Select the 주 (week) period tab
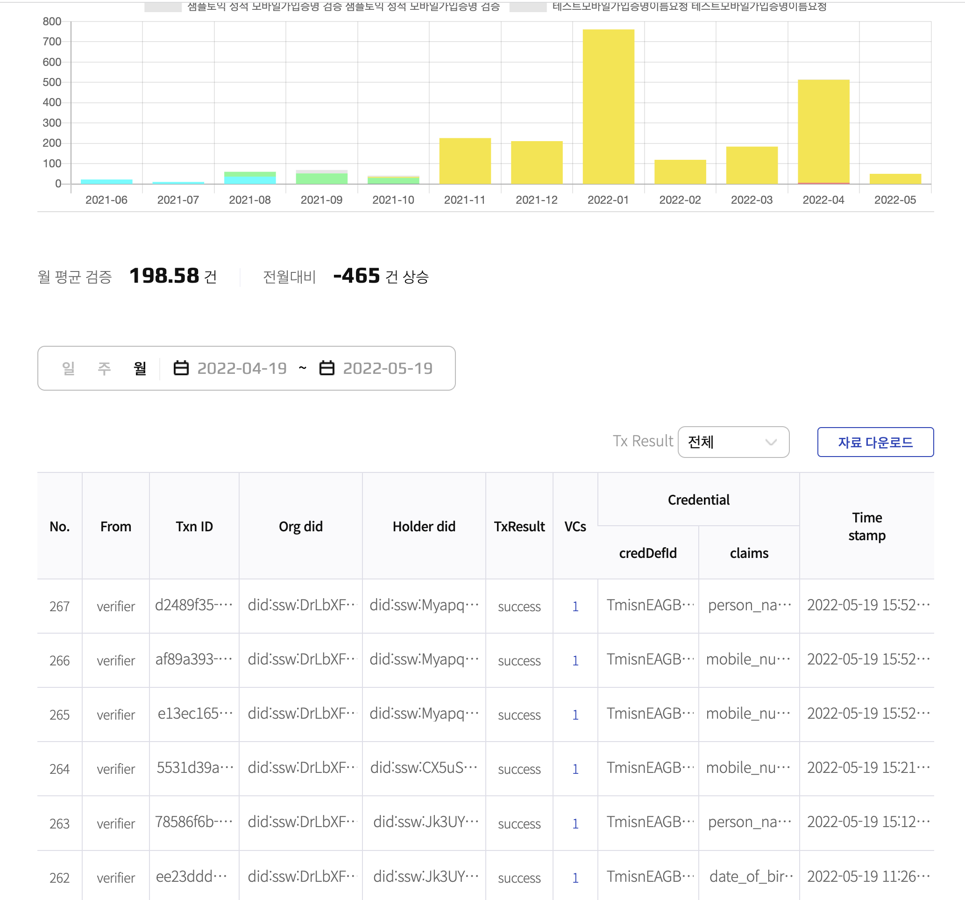 104,368
